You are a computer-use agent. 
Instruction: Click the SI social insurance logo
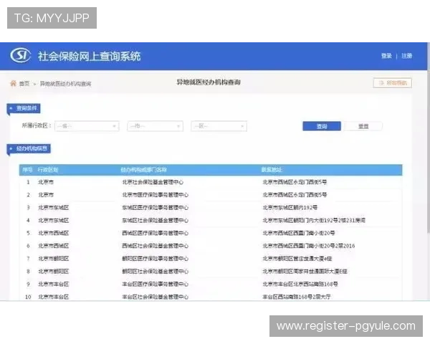point(20,55)
